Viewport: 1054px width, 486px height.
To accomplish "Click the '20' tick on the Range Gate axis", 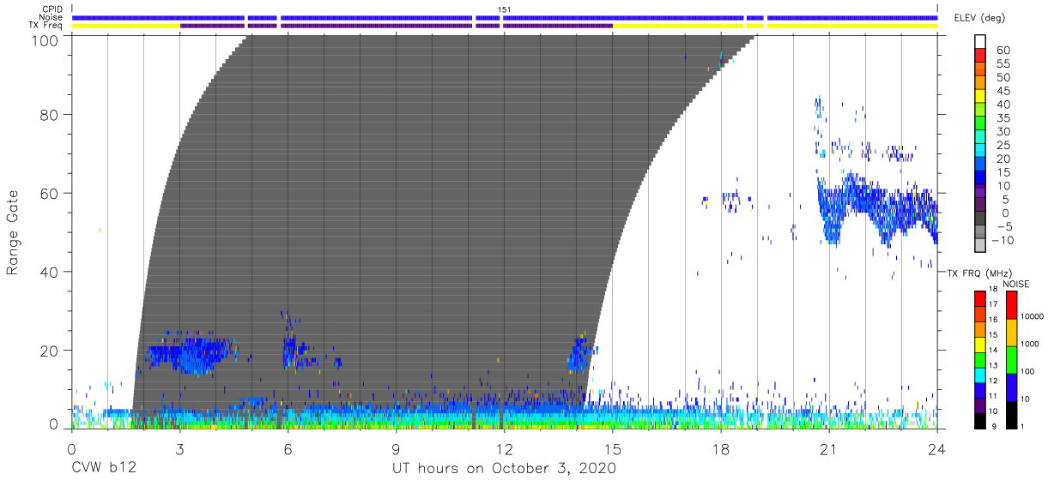I will coord(50,351).
